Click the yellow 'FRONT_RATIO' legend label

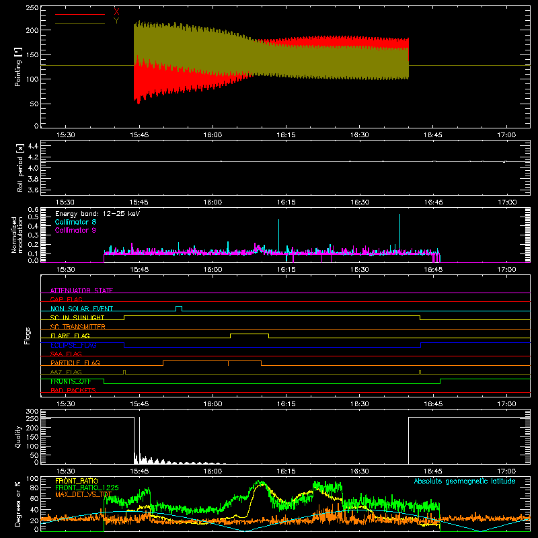(77, 481)
